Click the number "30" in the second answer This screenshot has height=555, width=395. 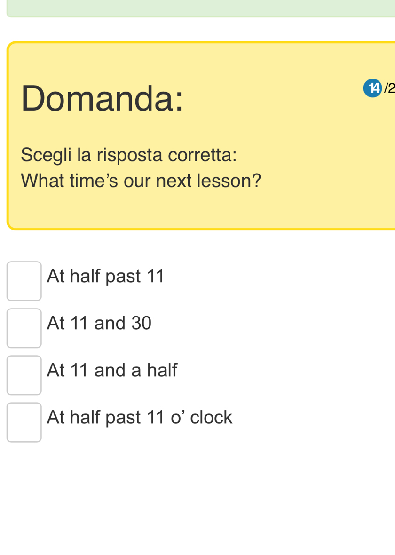141,323
